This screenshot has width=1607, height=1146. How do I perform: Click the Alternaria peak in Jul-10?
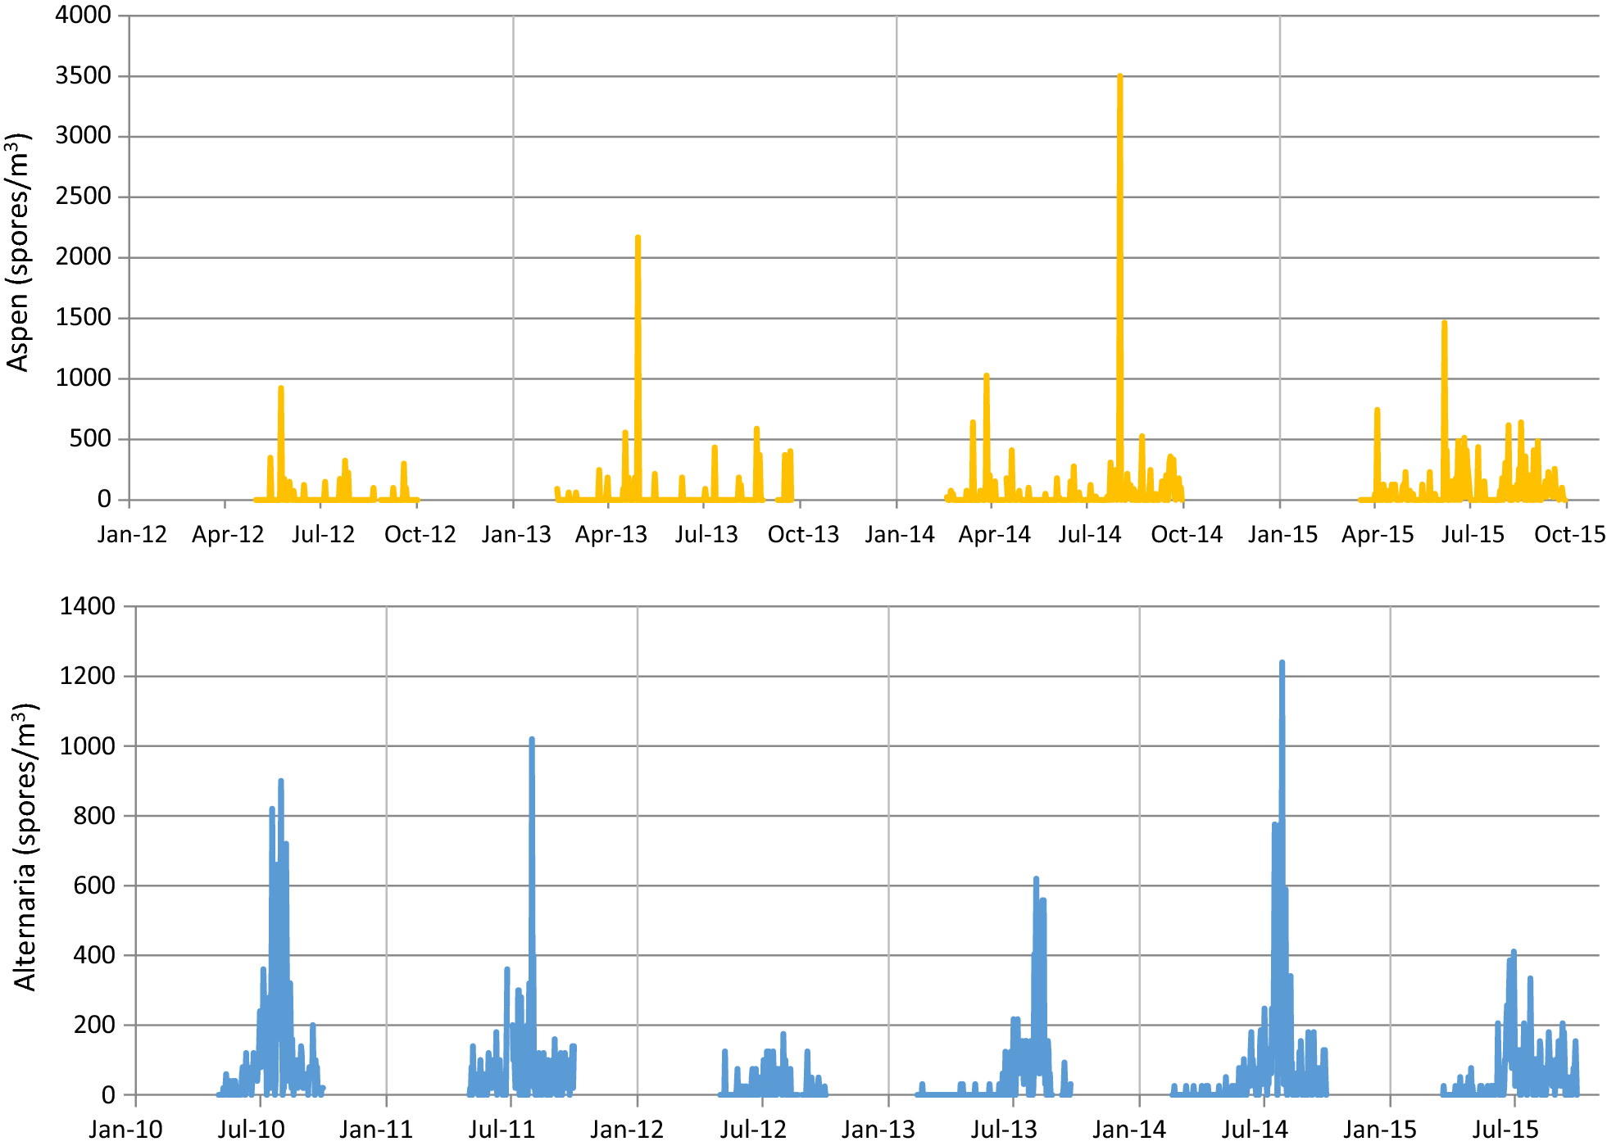pos(281,783)
